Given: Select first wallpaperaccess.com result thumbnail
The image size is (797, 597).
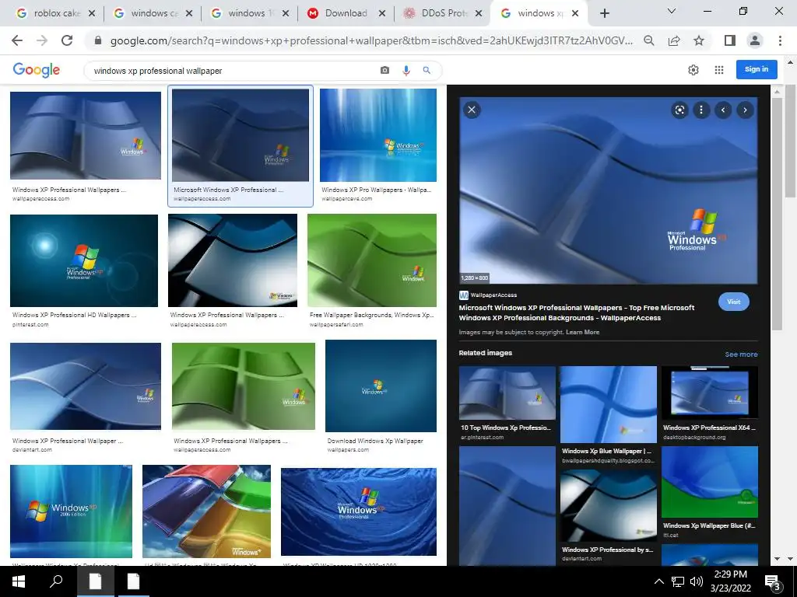Looking at the screenshot, I should [x=86, y=135].
